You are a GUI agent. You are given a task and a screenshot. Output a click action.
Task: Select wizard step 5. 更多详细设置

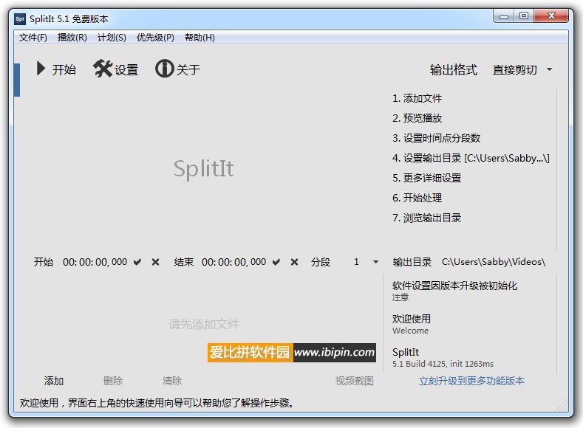(426, 178)
